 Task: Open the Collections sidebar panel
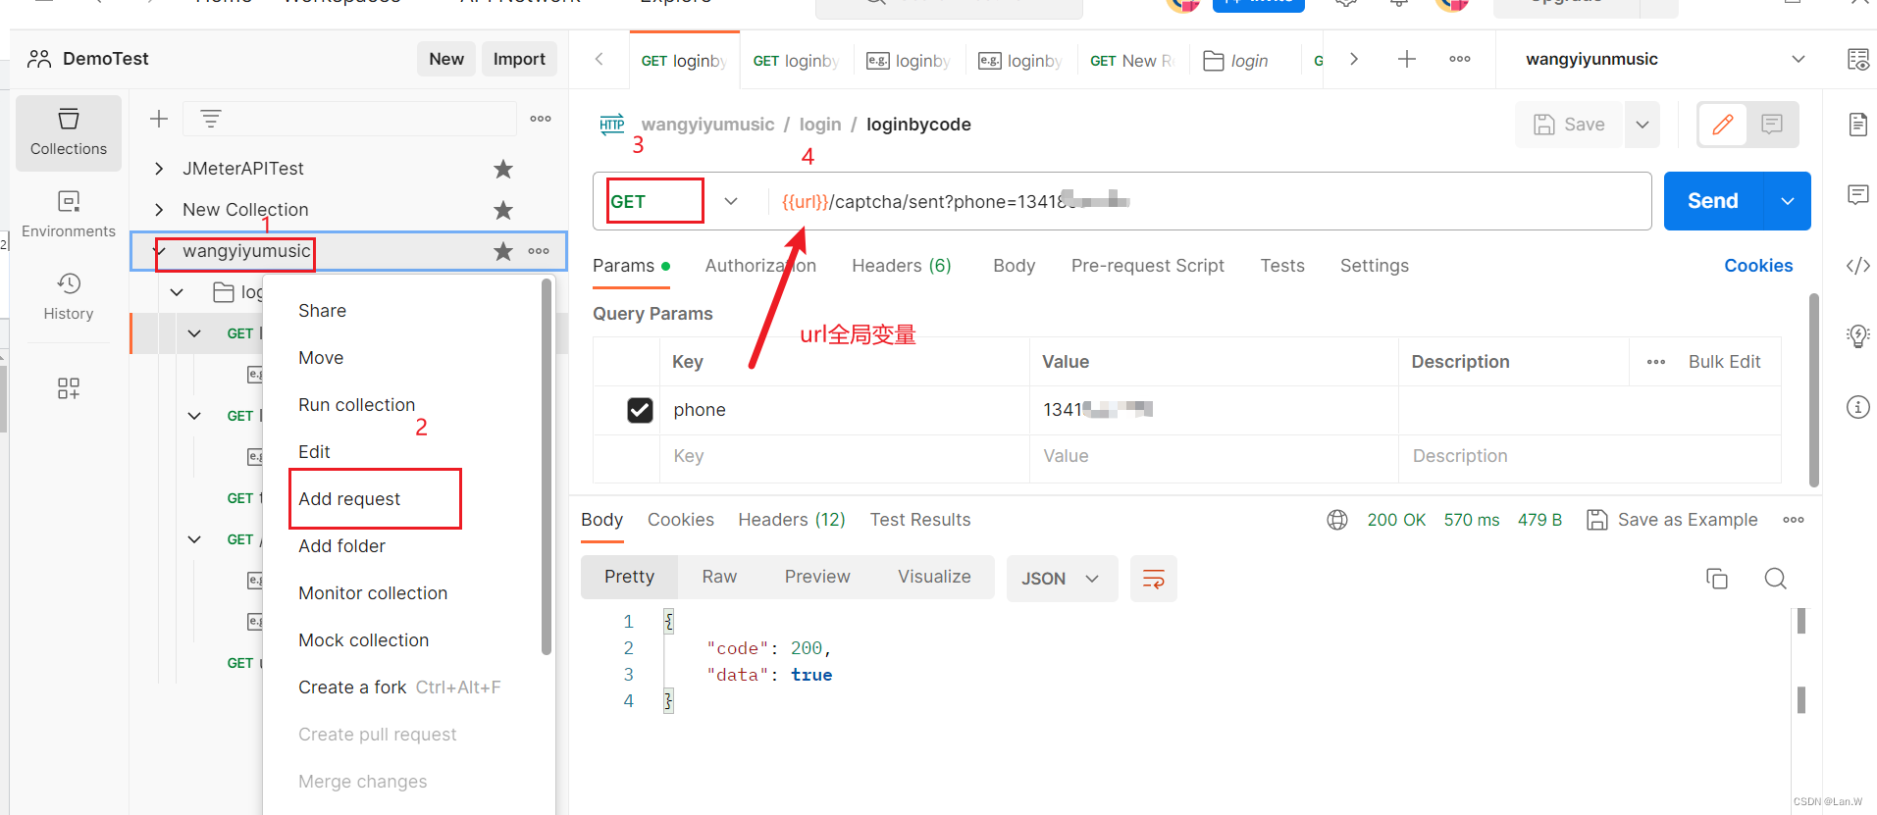(x=69, y=133)
